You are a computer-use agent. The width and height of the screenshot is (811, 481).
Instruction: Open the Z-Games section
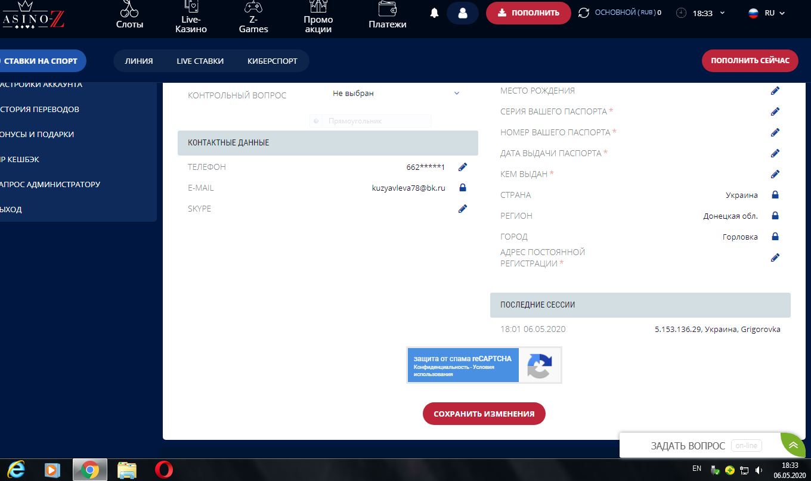pyautogui.click(x=253, y=17)
